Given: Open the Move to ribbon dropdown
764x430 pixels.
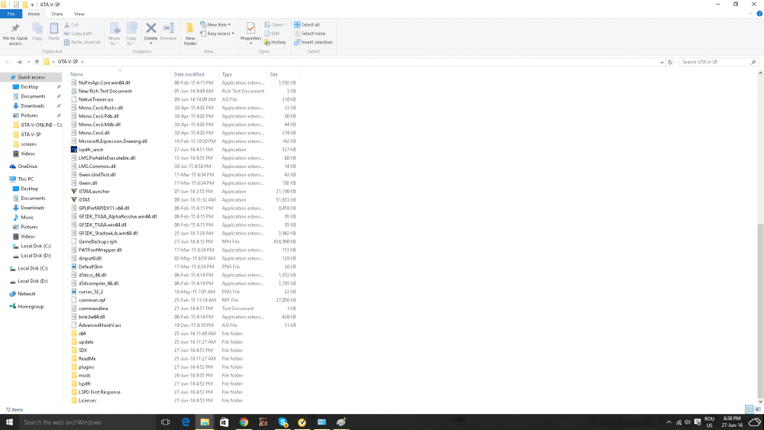Looking at the screenshot, I should coord(114,34).
